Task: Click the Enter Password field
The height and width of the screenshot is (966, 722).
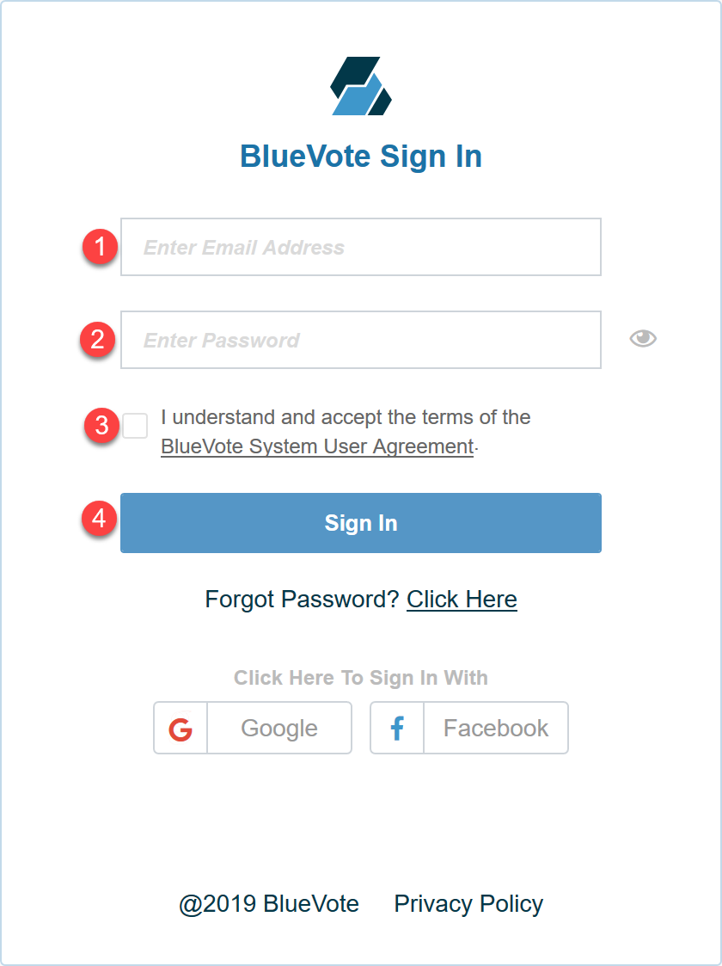Action: (x=361, y=340)
